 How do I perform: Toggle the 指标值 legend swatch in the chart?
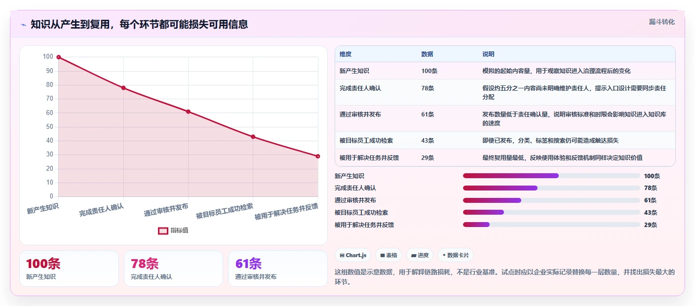pos(163,230)
